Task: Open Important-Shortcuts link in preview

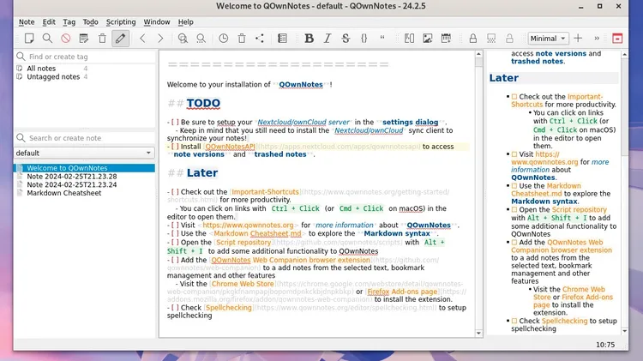Action: [586, 97]
